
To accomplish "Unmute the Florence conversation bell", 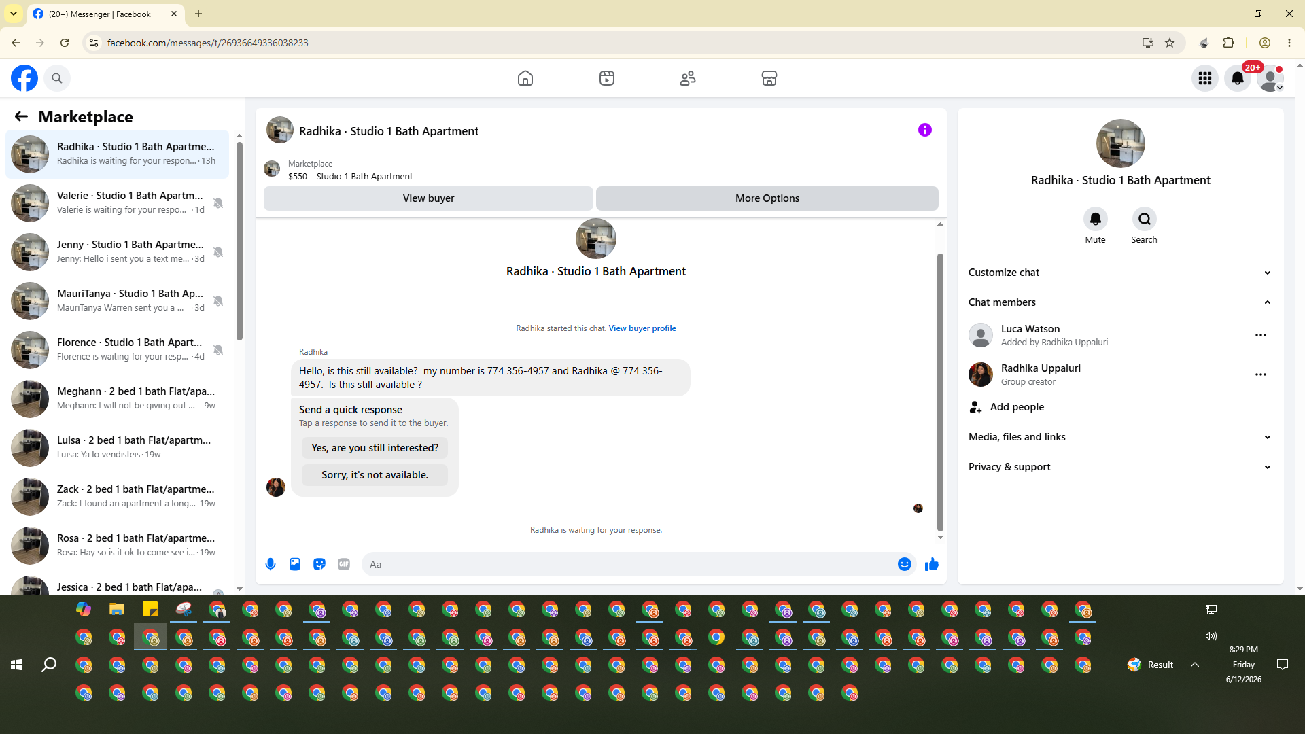I will tap(218, 350).
